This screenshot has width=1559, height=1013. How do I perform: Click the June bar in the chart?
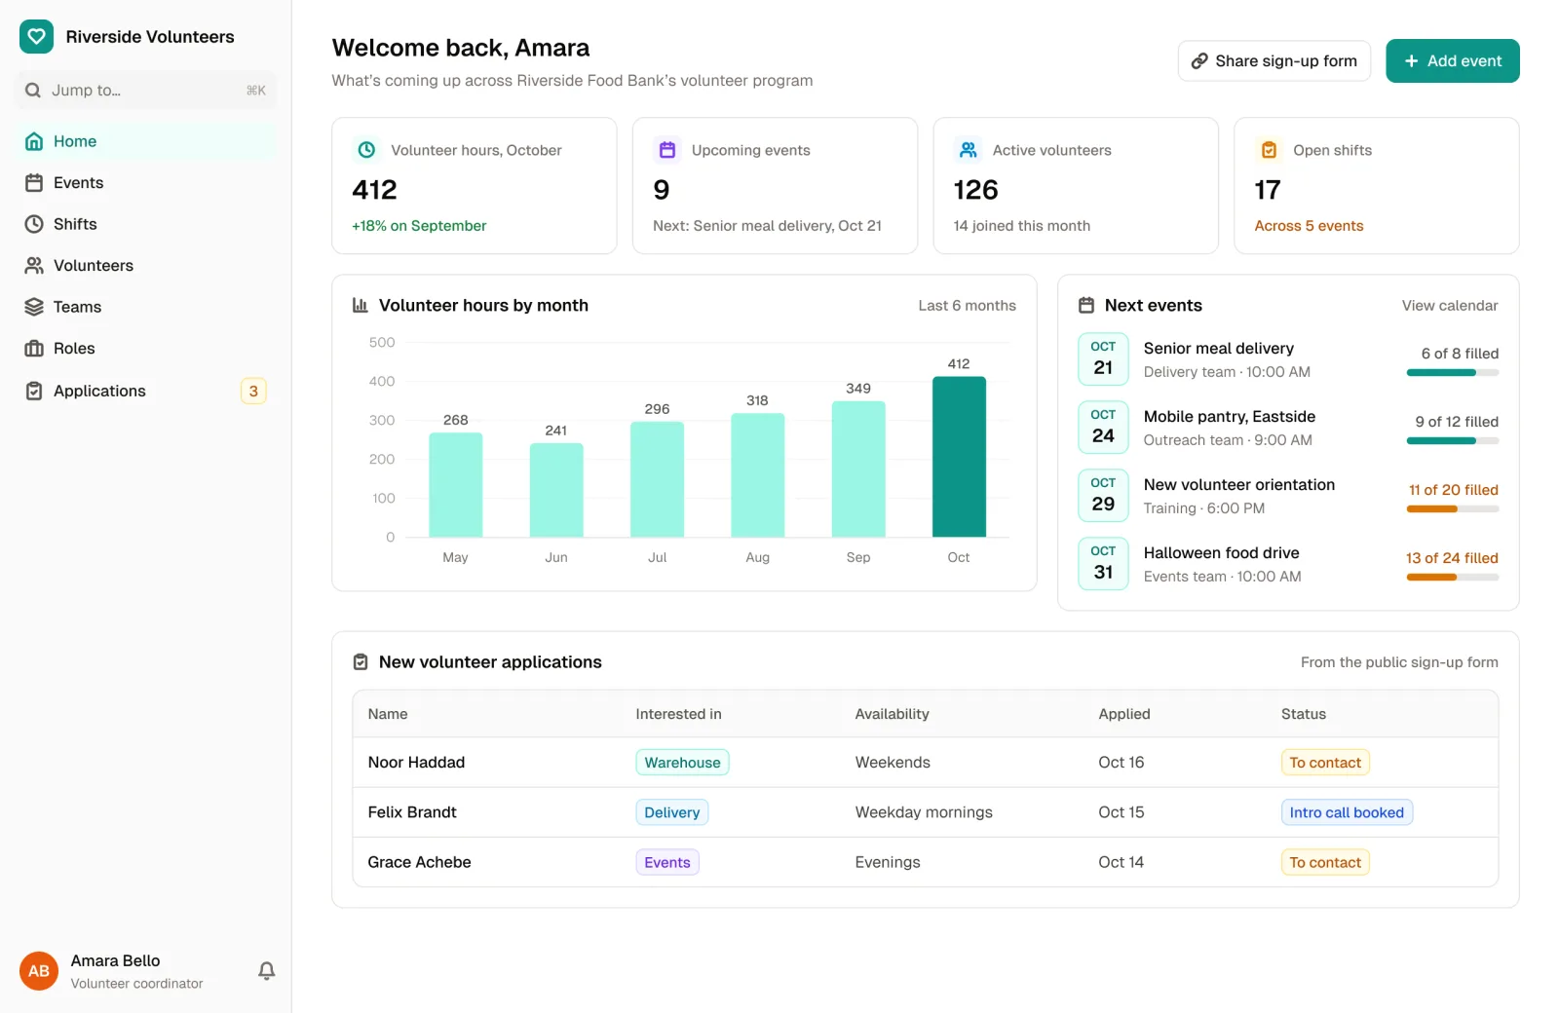tap(556, 490)
